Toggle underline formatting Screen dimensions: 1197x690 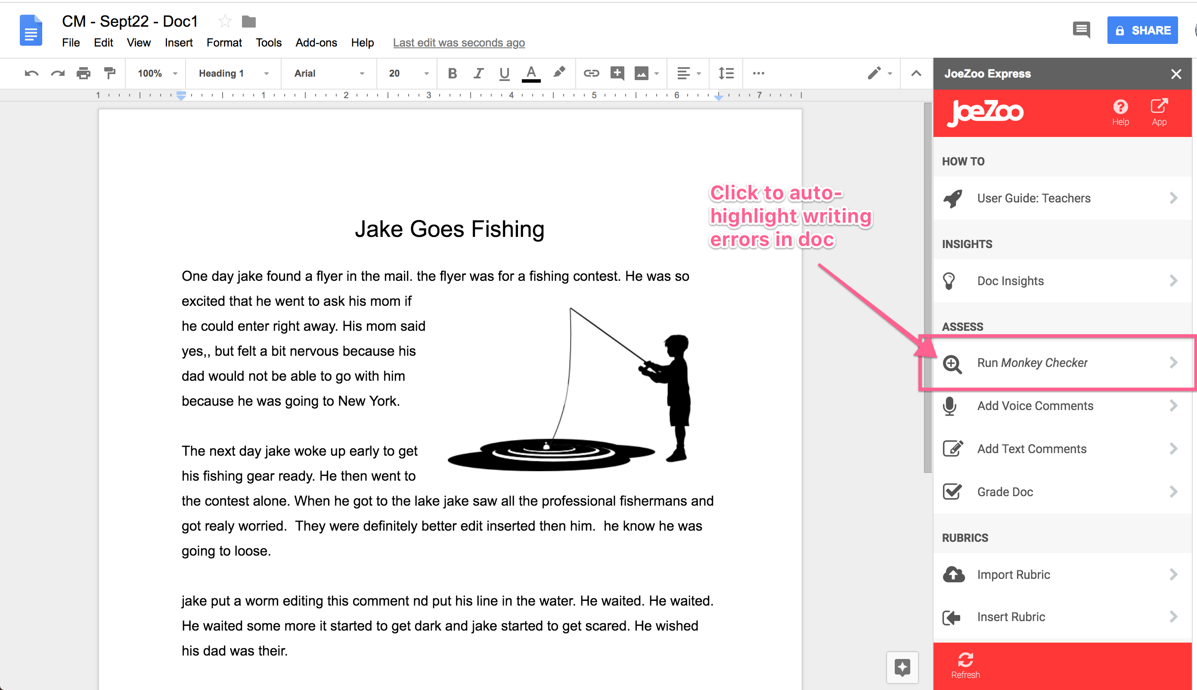pyautogui.click(x=504, y=73)
